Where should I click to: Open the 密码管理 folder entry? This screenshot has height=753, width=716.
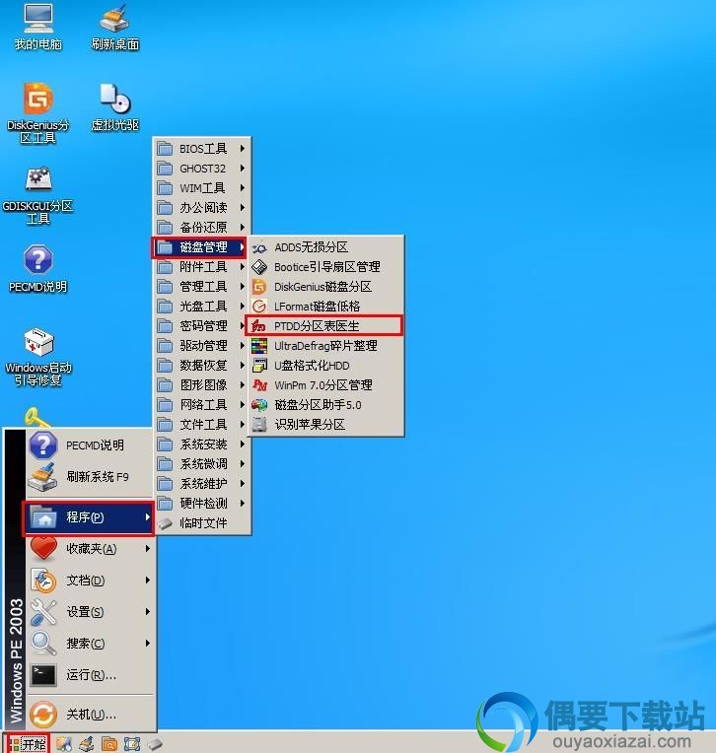pos(202,325)
